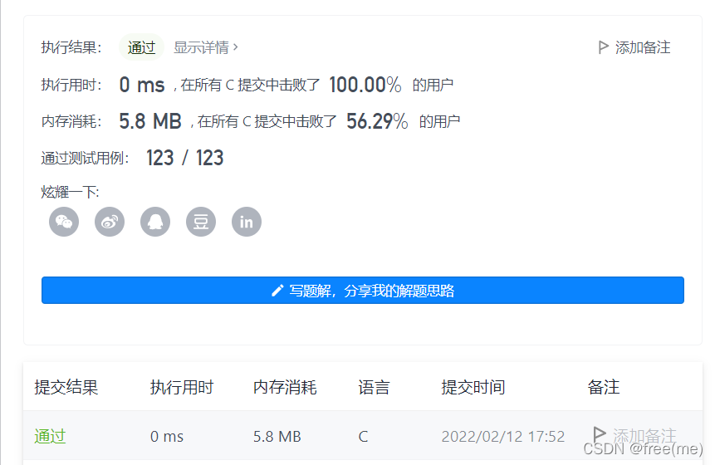Click the blue 写题解 button
Screen dimensions: 715x465
coord(363,290)
